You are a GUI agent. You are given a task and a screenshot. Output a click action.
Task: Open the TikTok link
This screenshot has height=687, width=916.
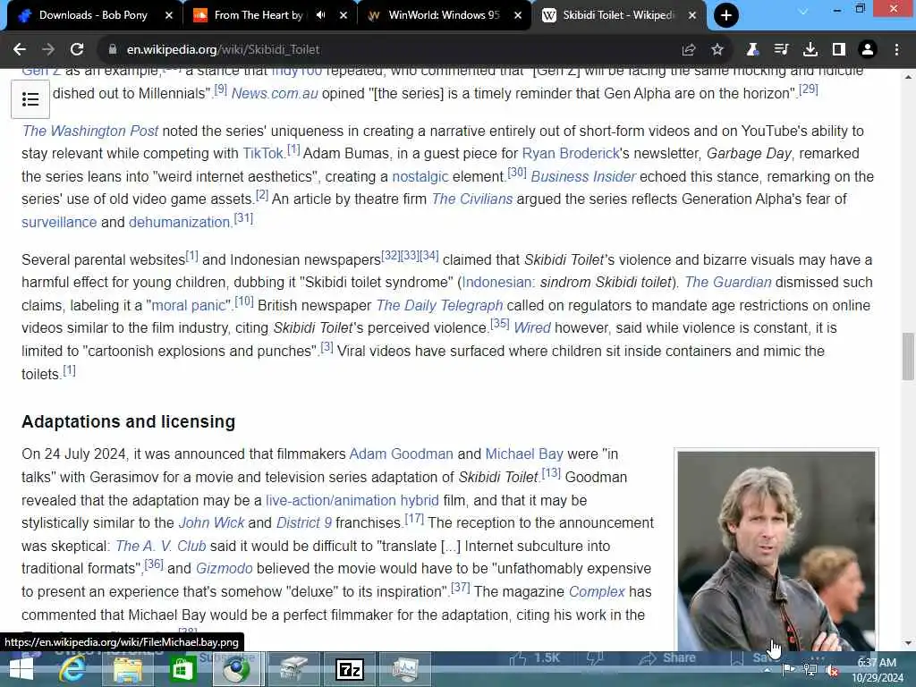263,154
